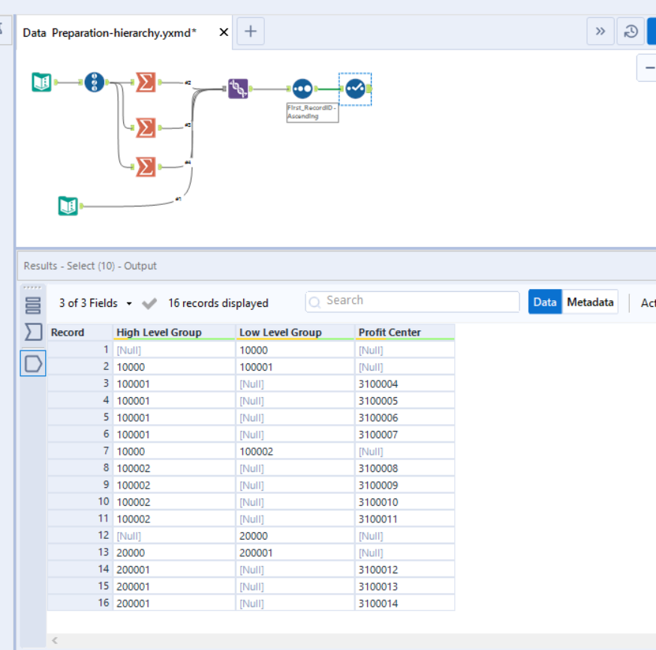656x650 pixels.
Task: Select the Data Preparation-hierarchy.yxmd workflow tab
Action: point(113,32)
